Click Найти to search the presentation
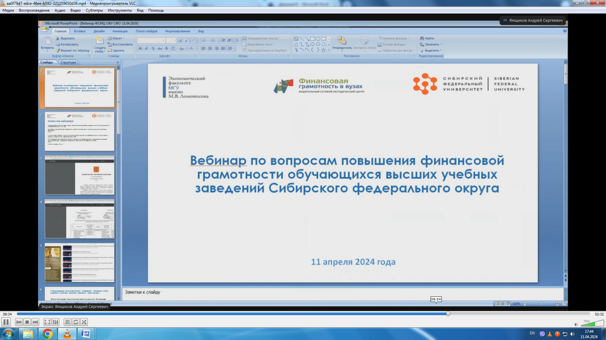Image resolution: width=606 pixels, height=340 pixels. [427, 38]
